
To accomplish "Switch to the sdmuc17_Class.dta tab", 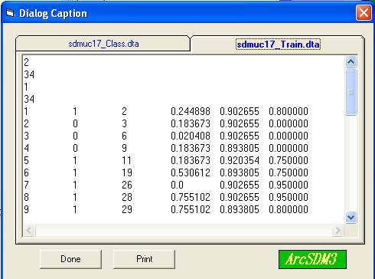I will [x=103, y=44].
